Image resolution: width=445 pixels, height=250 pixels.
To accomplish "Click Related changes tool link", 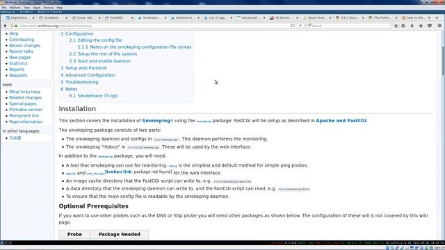I will point(25,97).
